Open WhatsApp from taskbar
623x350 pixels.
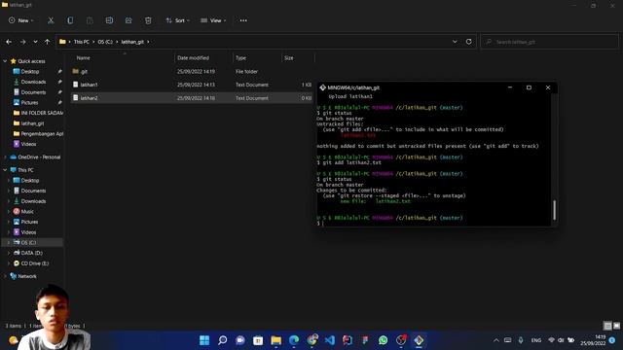[383, 340]
